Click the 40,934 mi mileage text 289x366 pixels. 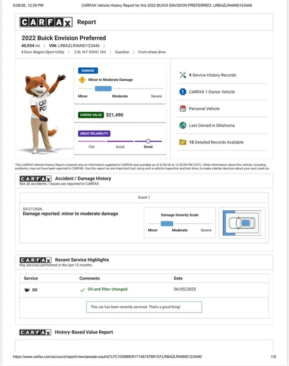tap(30, 46)
